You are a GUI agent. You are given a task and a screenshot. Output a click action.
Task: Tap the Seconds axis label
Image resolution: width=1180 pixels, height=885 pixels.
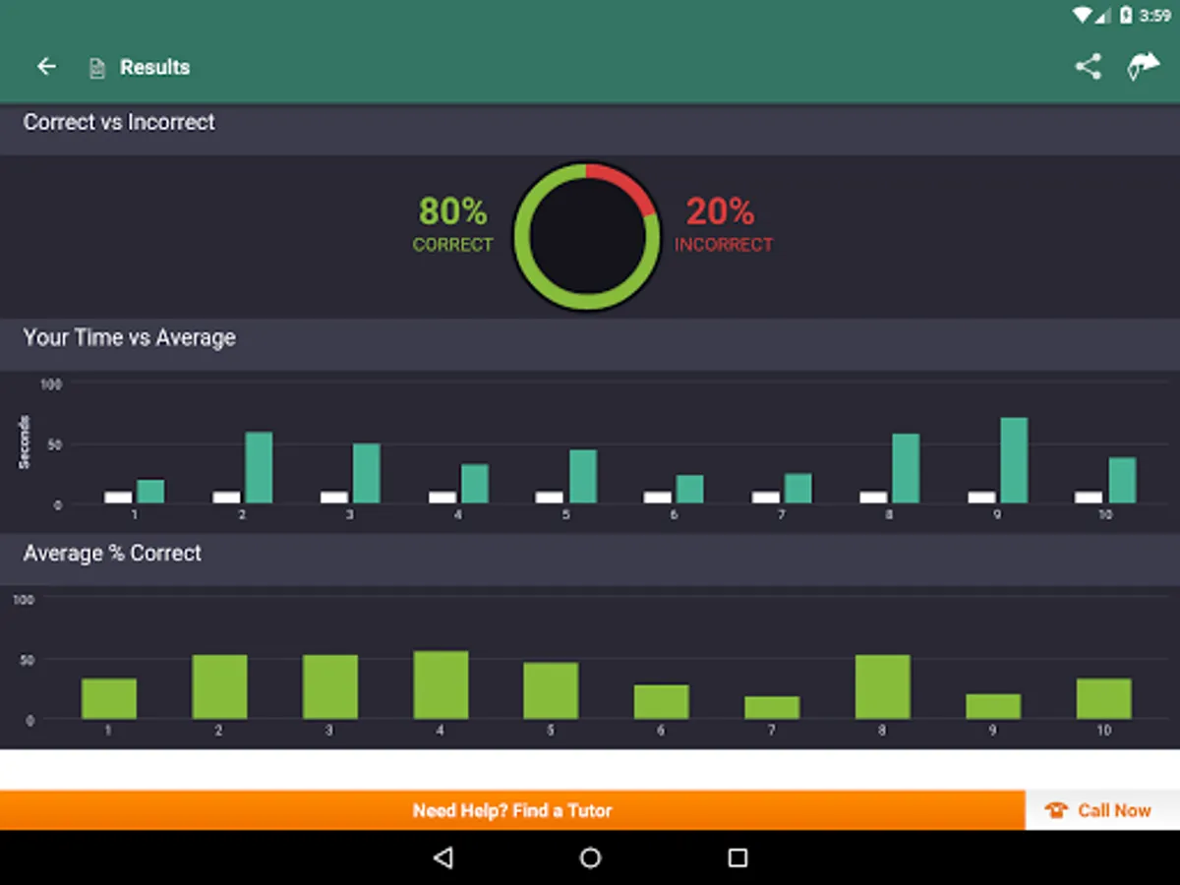(x=25, y=442)
